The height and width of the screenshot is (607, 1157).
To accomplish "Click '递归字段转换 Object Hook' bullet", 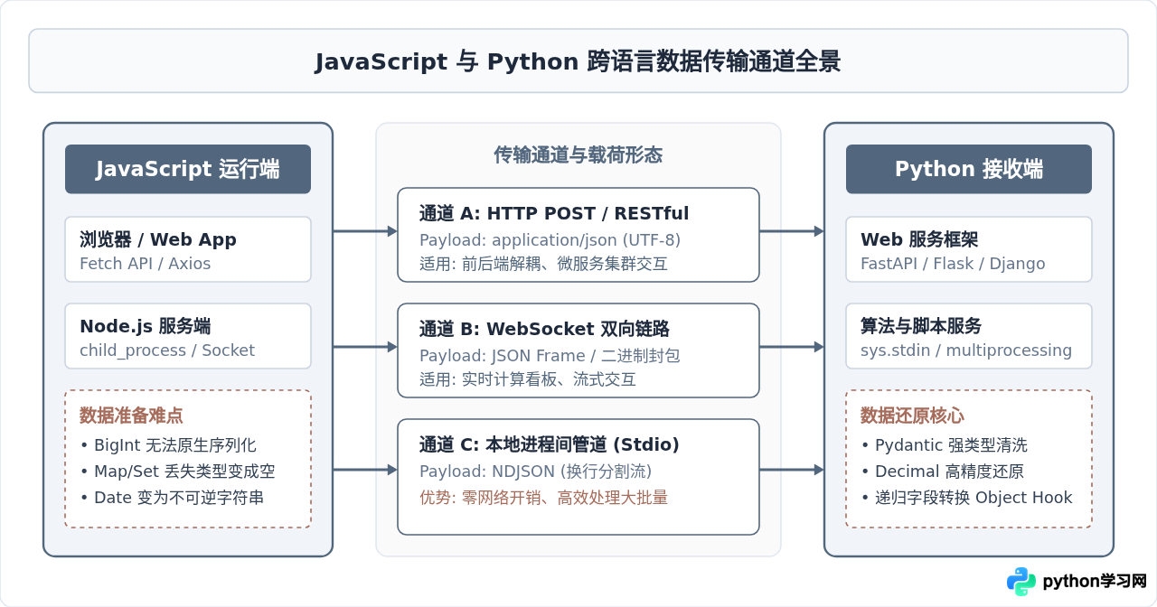I will pos(966,498).
